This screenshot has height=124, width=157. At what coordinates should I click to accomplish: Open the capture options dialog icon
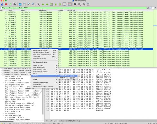15,4
